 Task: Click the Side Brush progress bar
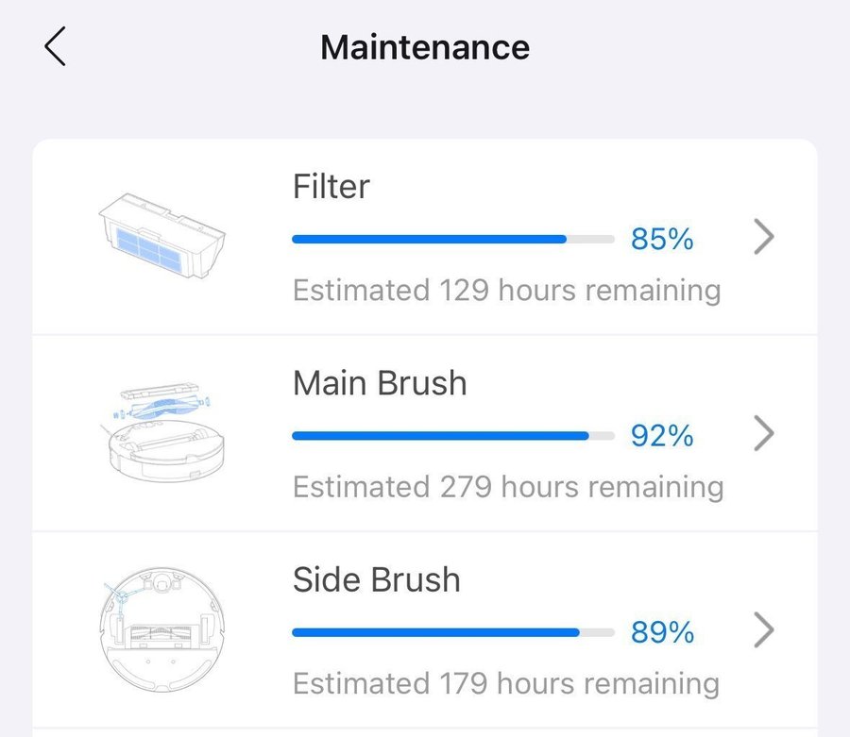tap(453, 632)
